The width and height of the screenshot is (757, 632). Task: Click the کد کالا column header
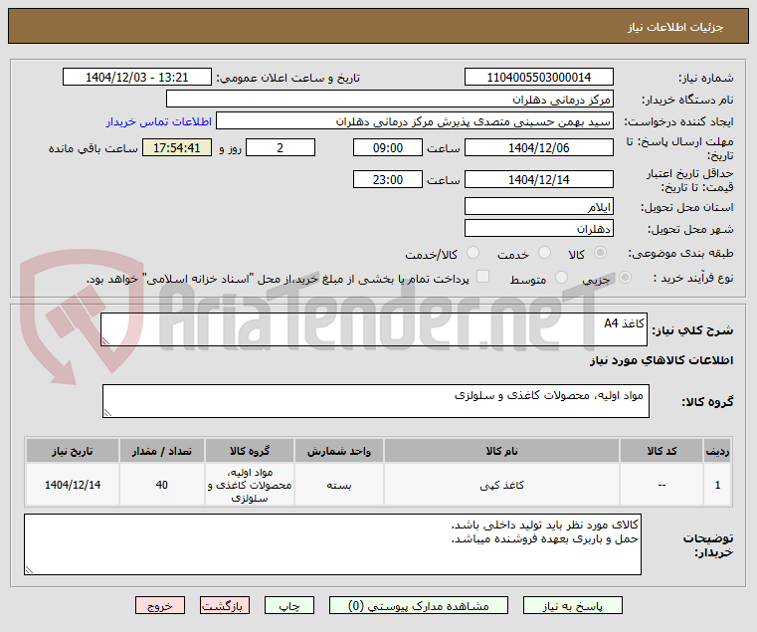click(662, 451)
